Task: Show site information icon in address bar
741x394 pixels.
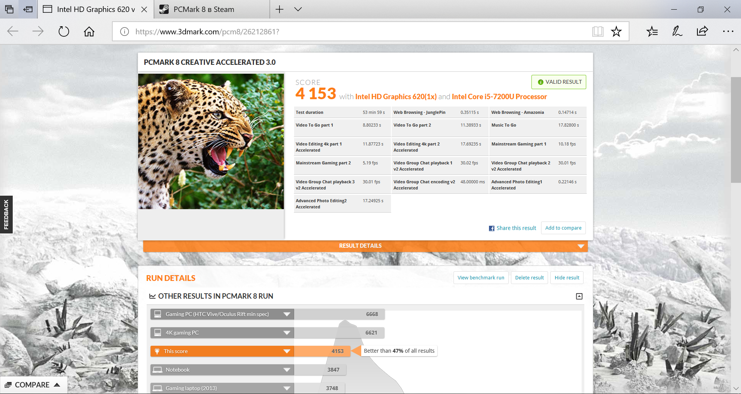Action: tap(124, 32)
